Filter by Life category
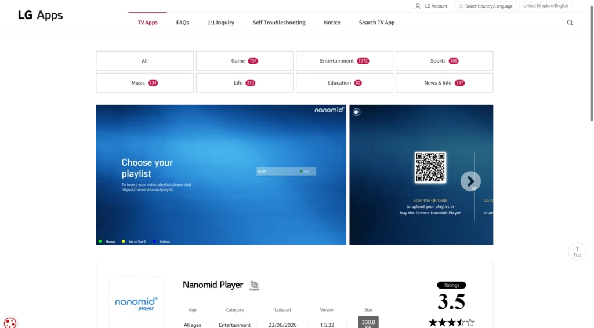The image size is (594, 328). pyautogui.click(x=245, y=82)
